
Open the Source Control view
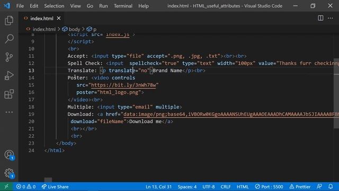pyautogui.click(x=9, y=57)
